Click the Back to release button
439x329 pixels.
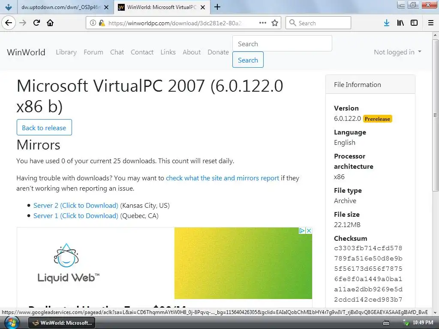(x=44, y=128)
